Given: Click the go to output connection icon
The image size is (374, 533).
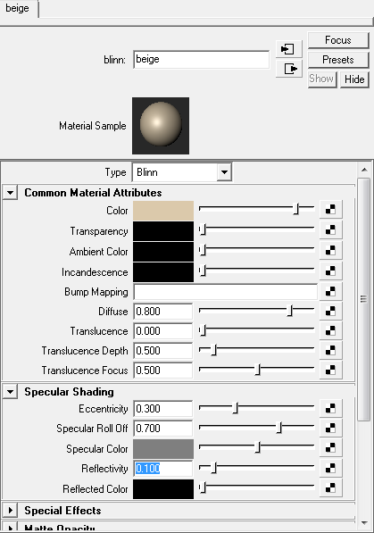Looking at the screenshot, I should click(x=288, y=69).
